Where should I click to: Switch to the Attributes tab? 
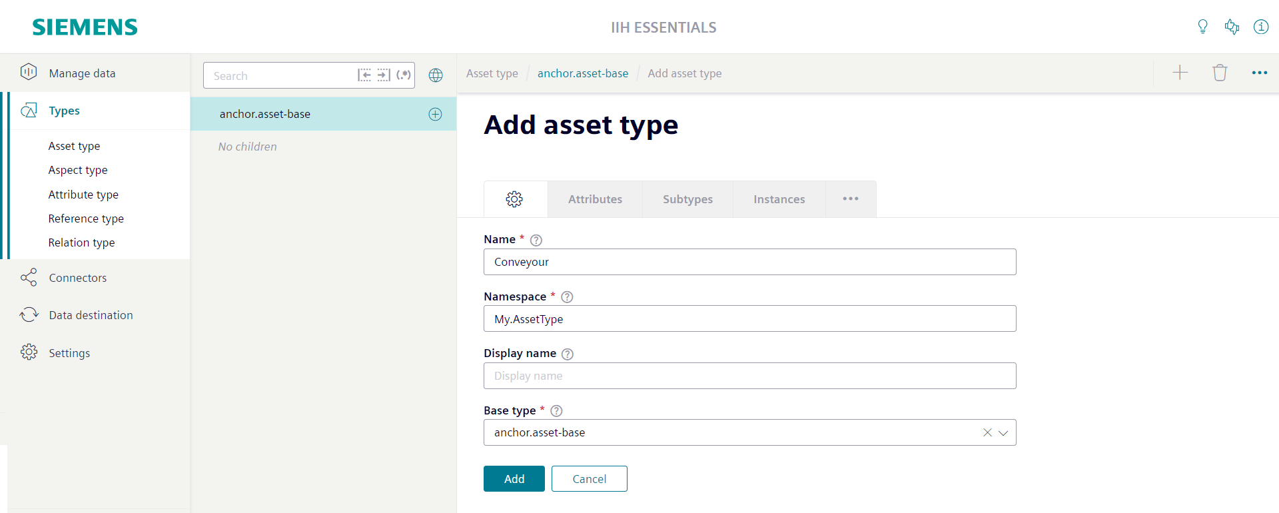(x=595, y=199)
